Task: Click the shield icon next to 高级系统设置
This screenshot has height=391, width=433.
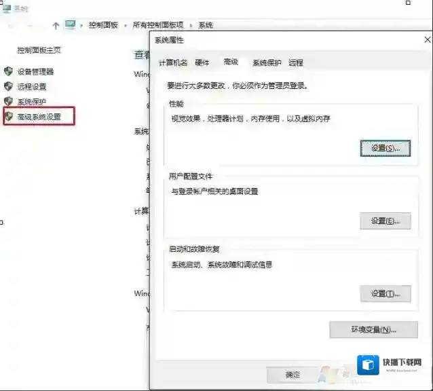Action: pos(8,117)
